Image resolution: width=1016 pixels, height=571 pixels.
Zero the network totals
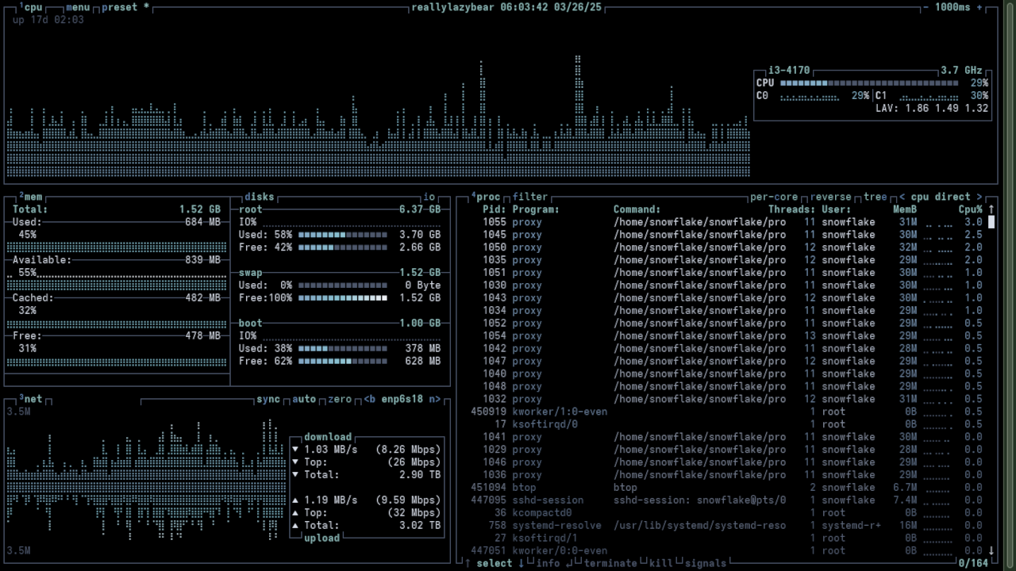point(340,399)
